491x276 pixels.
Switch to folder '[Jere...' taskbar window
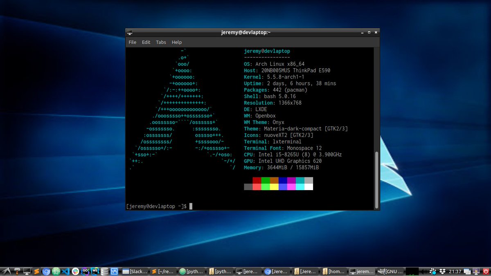[x=305, y=271]
